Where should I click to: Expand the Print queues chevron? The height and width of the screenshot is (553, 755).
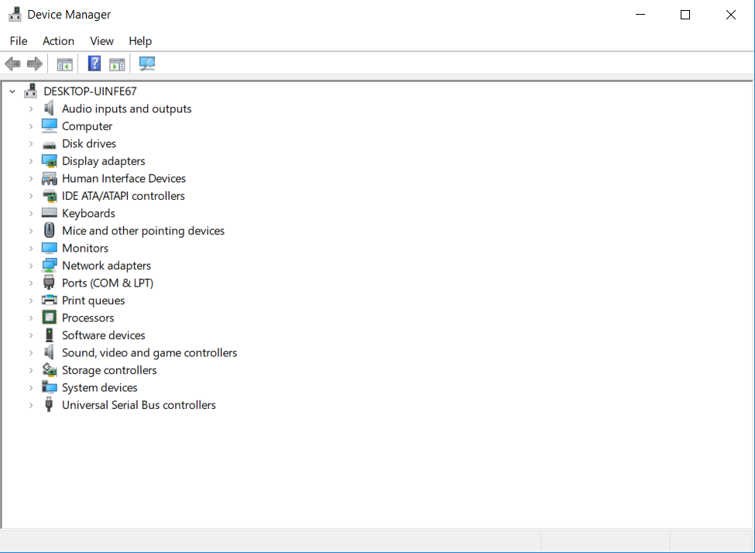31,301
